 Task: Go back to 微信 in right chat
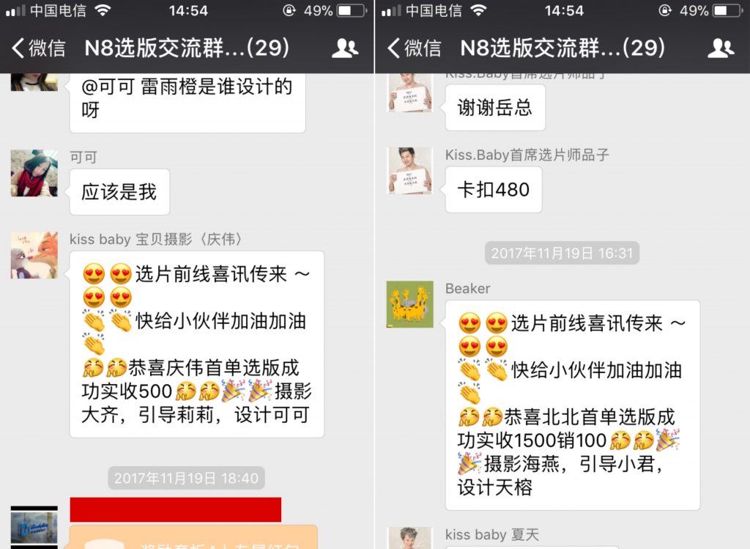coord(415,48)
